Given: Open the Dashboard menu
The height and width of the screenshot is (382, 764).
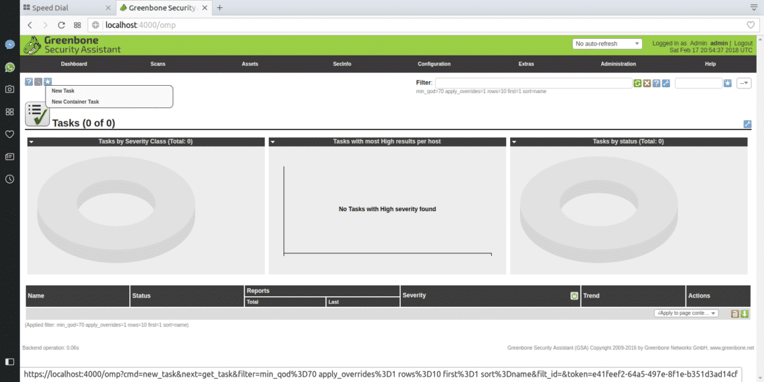Looking at the screenshot, I should [x=74, y=64].
